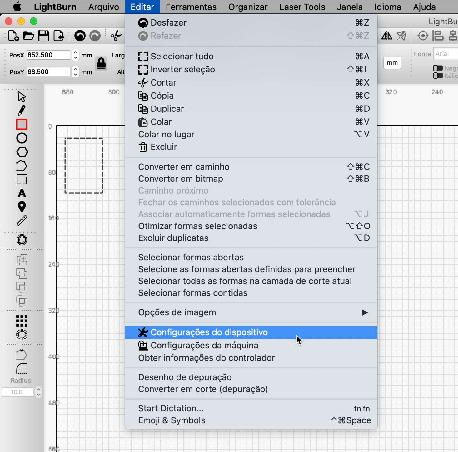Image resolution: width=458 pixels, height=452 pixels.
Task: Select the polygon hexagon tool
Action: (22, 152)
